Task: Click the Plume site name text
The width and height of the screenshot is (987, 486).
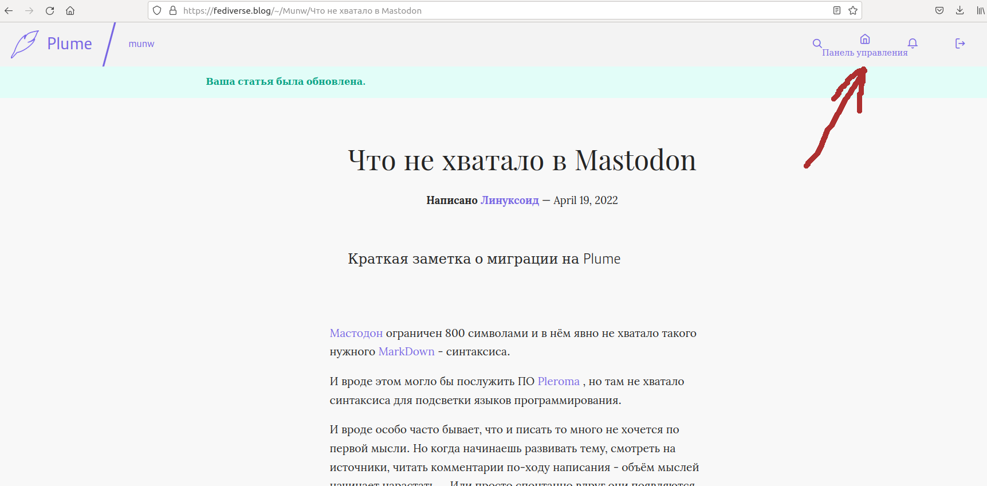Action: click(x=69, y=44)
